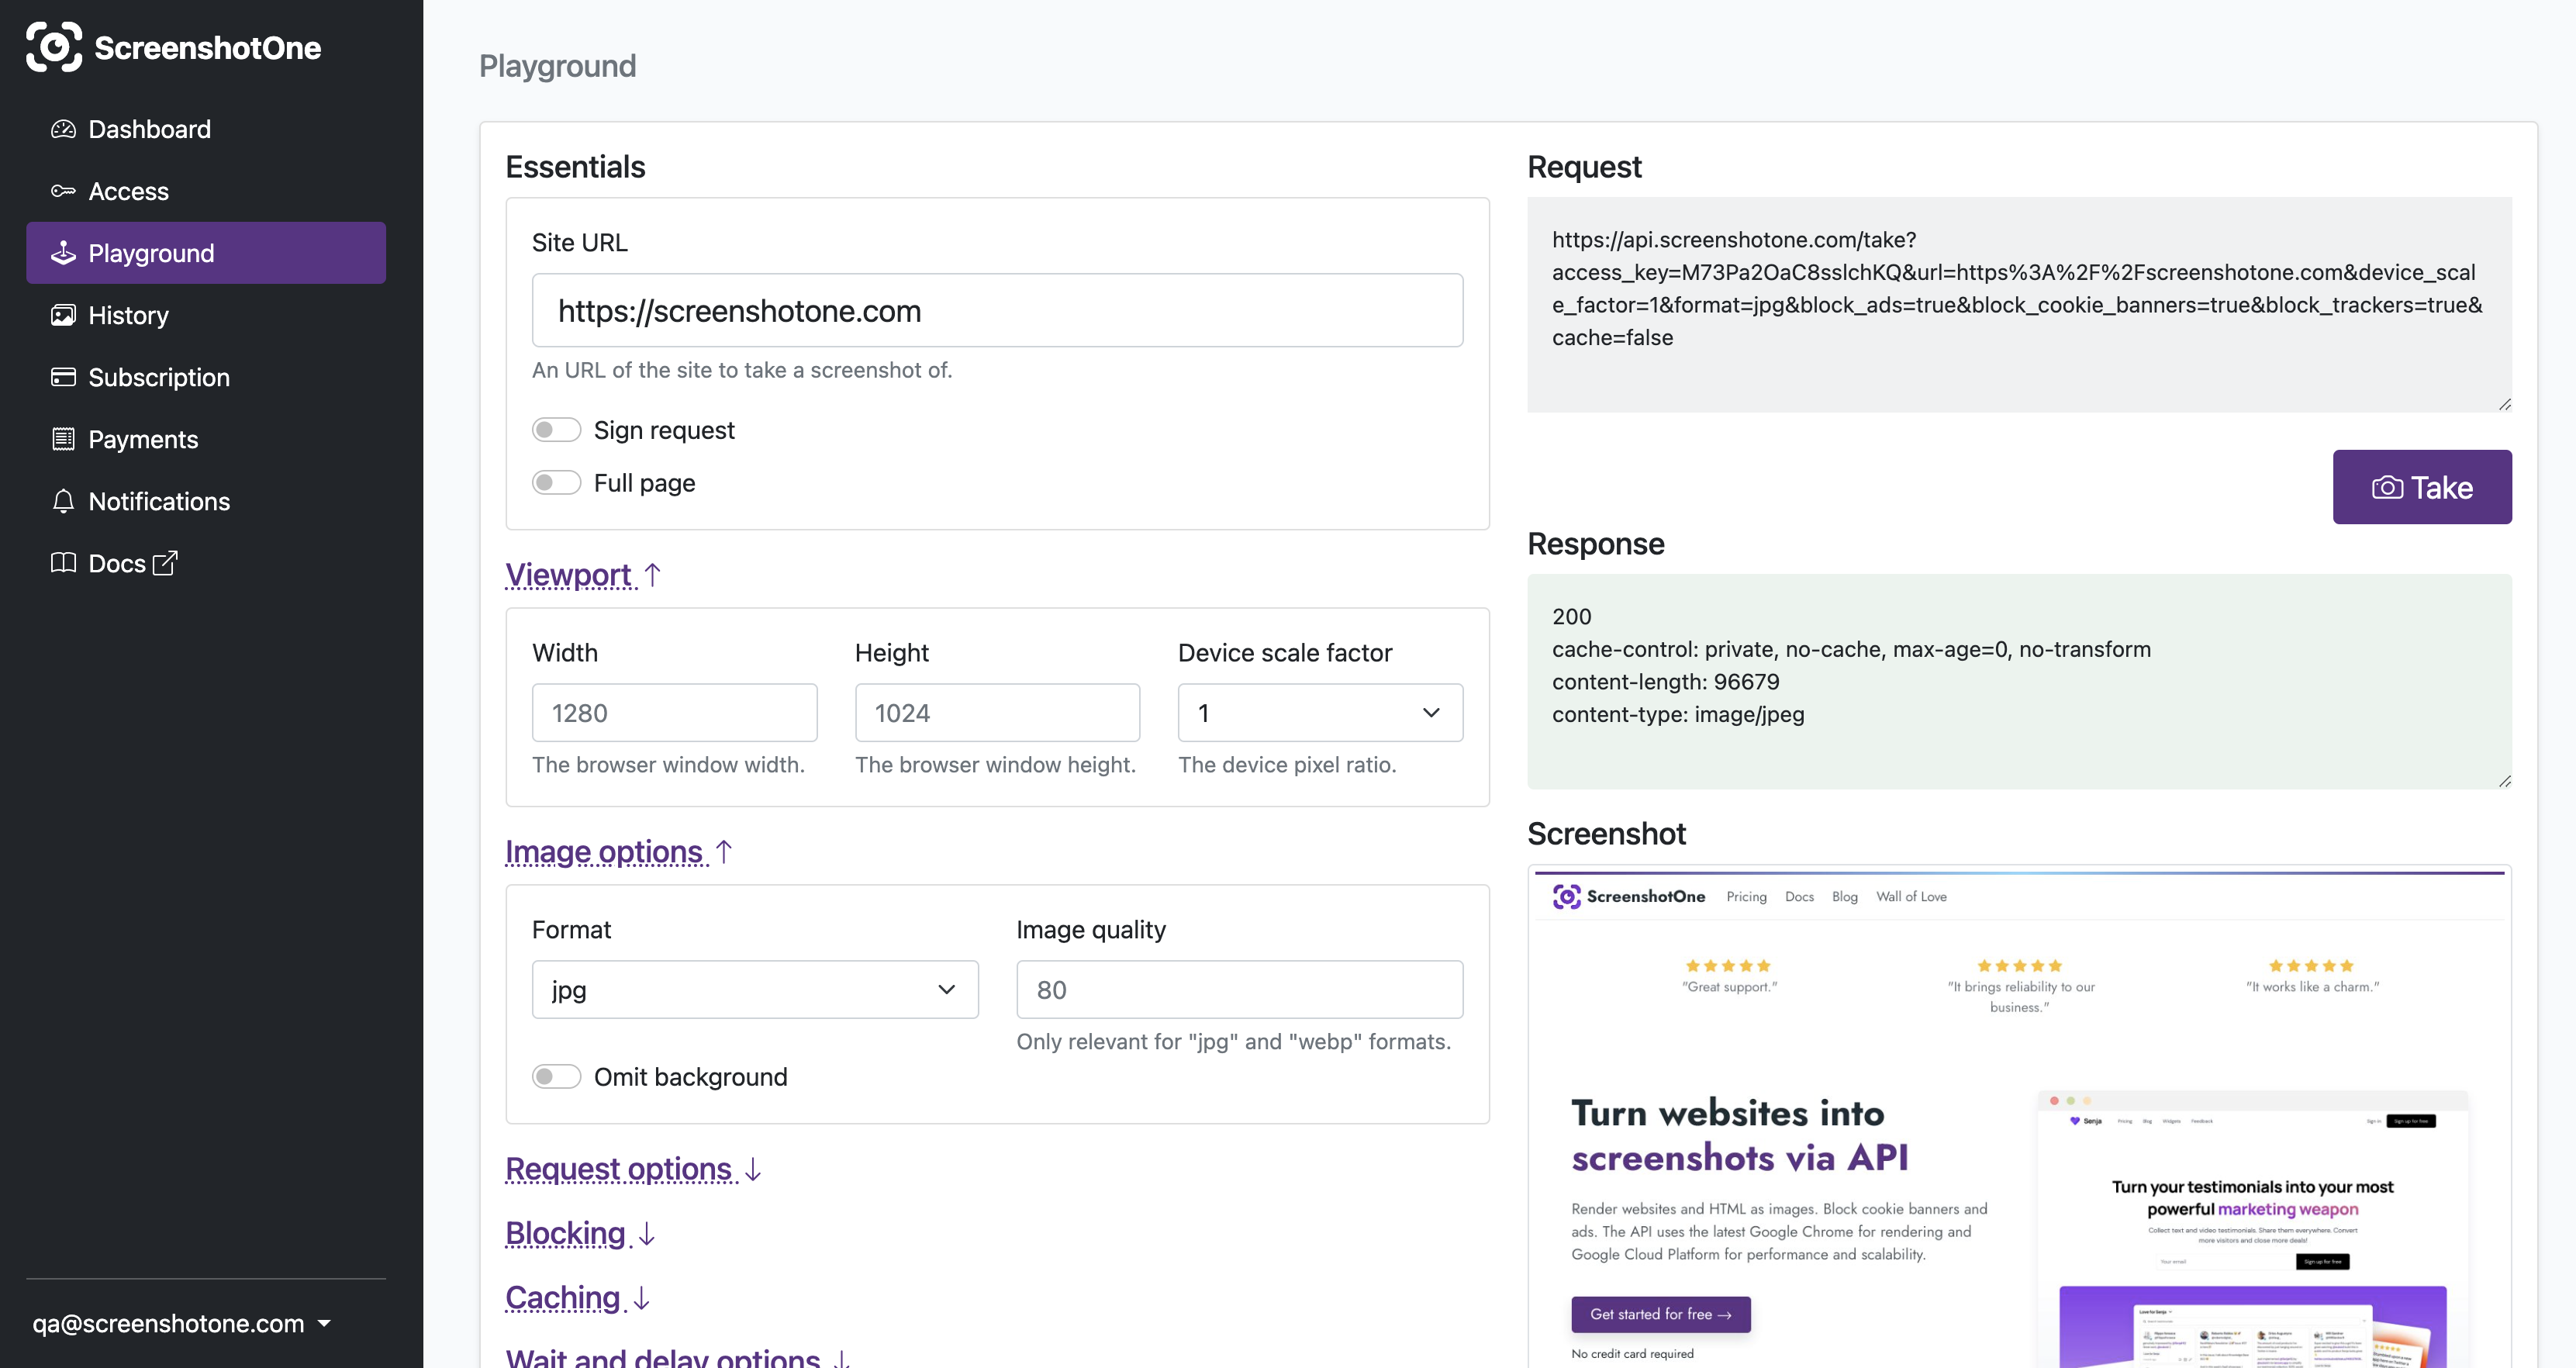Open Access in the sidebar
Image resolution: width=2576 pixels, height=1368 pixels.
pos(206,191)
